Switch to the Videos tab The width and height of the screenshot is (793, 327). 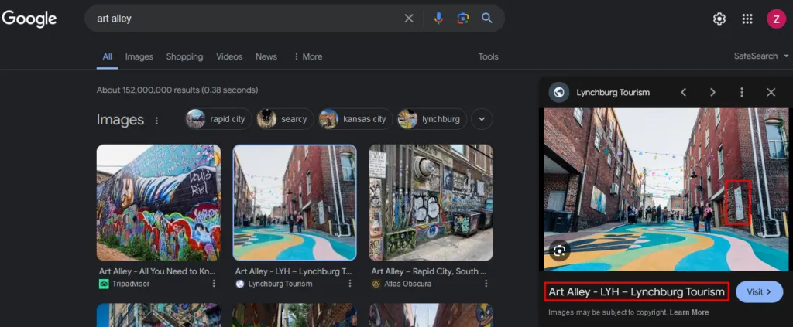[229, 56]
